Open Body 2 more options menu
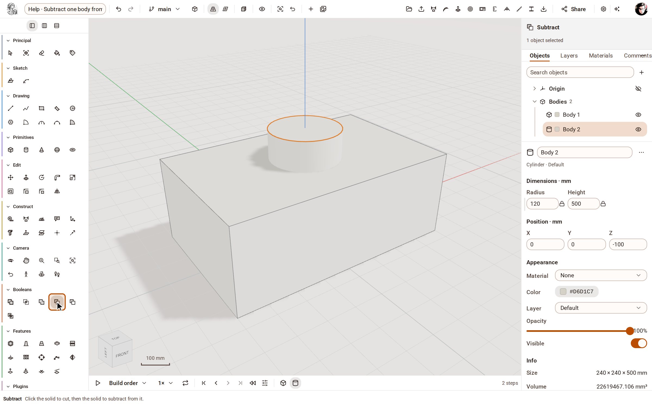Image resolution: width=652 pixels, height=407 pixels. (x=641, y=152)
